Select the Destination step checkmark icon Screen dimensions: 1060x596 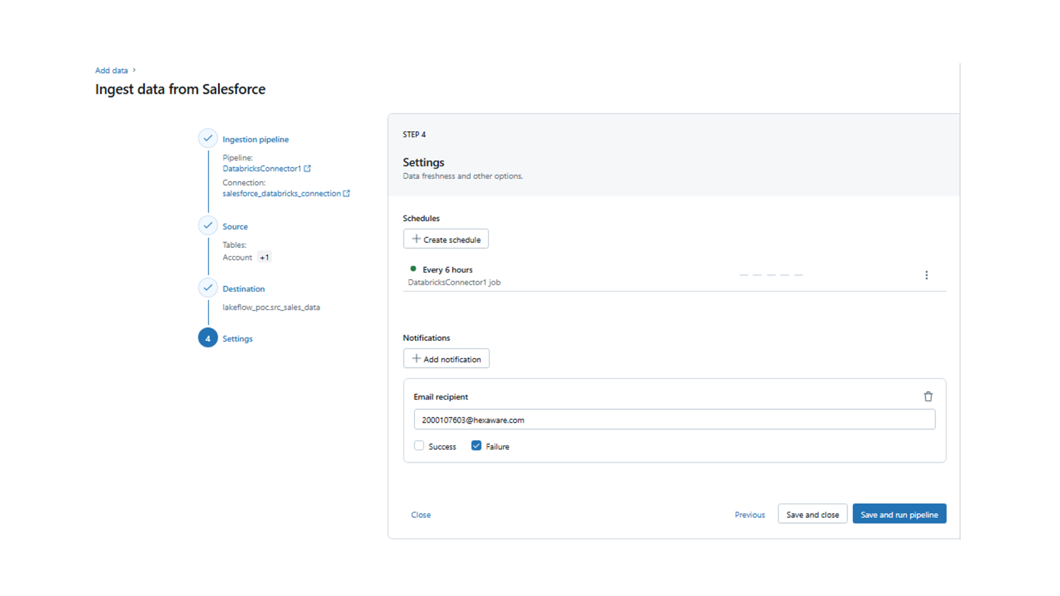pos(208,288)
